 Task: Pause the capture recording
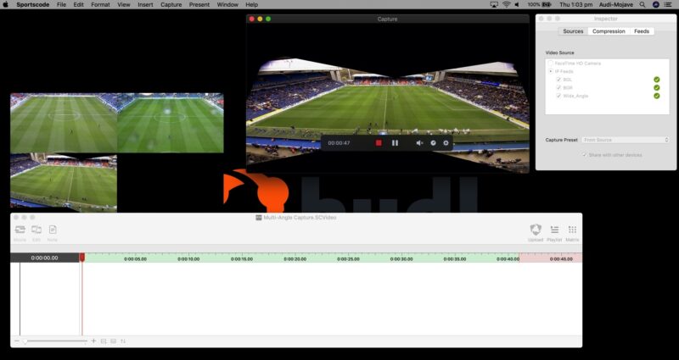395,143
